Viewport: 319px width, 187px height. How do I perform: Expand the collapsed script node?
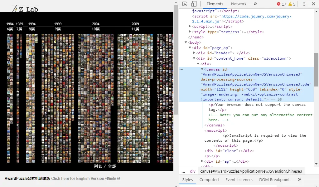190,26
